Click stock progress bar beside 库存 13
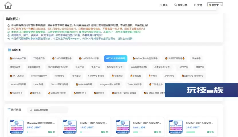Image resolution: width=238 pixels, height=137 pixels. point(32,132)
